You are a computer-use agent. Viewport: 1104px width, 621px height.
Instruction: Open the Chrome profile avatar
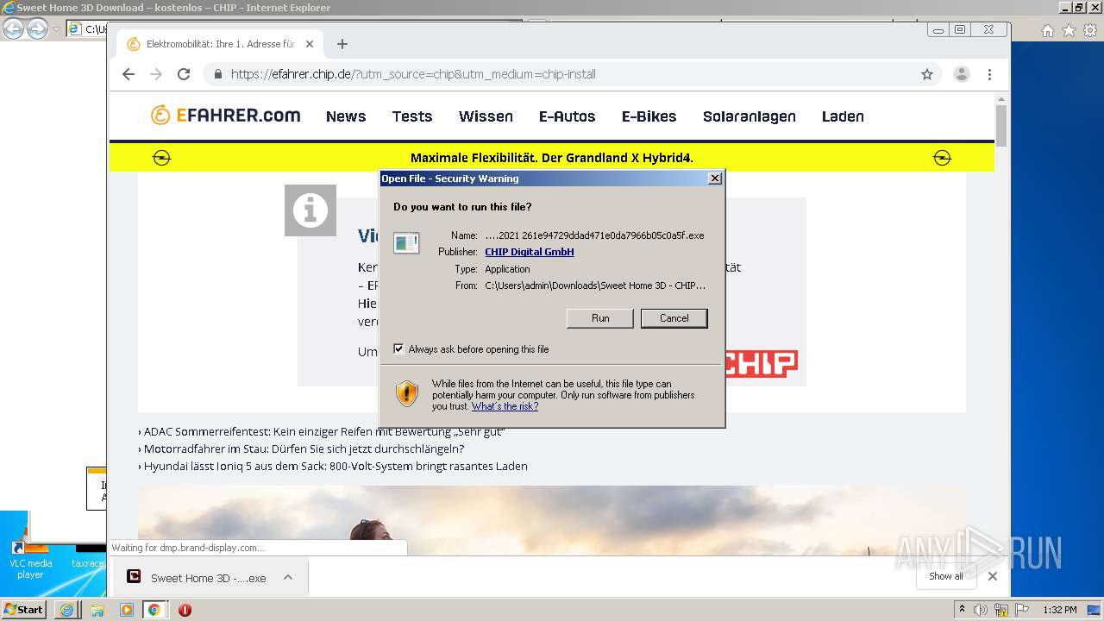pos(962,74)
